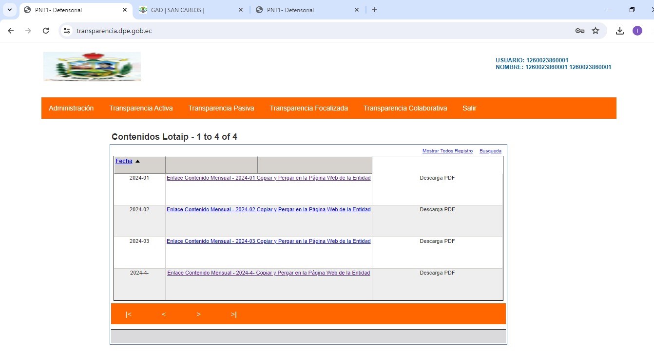
Task: Go to last page of records
Action: click(234, 314)
